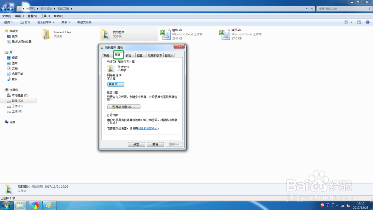Switch to the 自定义 tab
The height and width of the screenshot is (210, 373).
[169, 56]
